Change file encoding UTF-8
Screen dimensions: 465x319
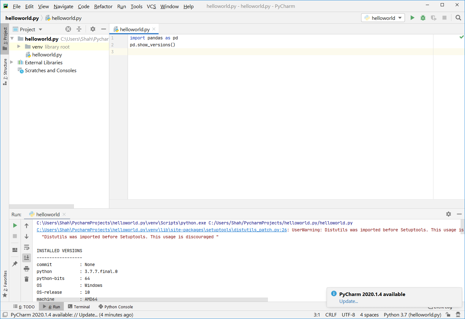[348, 315]
